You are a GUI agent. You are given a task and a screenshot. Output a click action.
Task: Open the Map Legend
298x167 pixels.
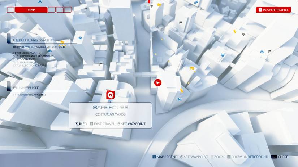click(165, 157)
